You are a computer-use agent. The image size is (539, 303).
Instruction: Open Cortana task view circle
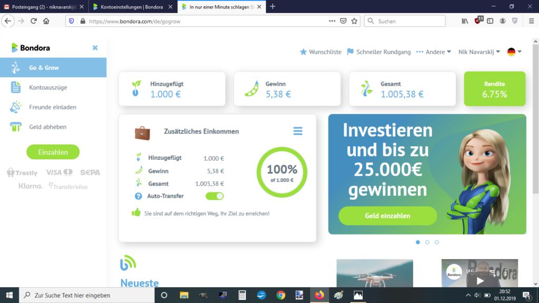point(164,295)
